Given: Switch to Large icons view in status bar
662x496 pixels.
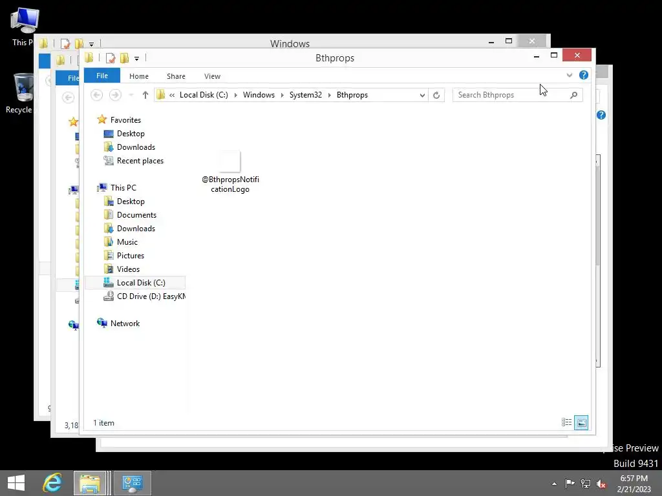Looking at the screenshot, I should pos(581,422).
